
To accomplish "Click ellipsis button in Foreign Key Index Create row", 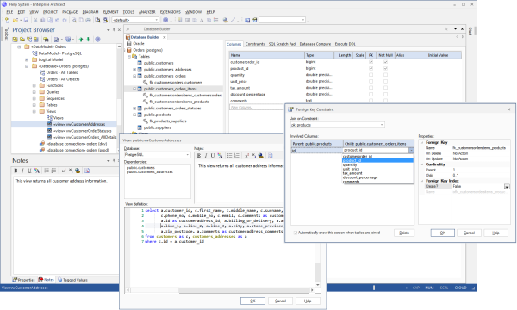I will (507, 187).
